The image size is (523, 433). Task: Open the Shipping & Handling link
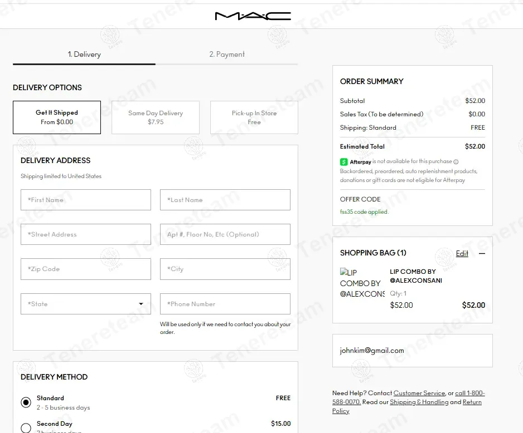pos(419,402)
